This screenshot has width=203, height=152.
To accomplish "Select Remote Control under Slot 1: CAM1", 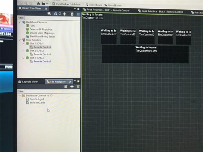I will pos(42,47).
